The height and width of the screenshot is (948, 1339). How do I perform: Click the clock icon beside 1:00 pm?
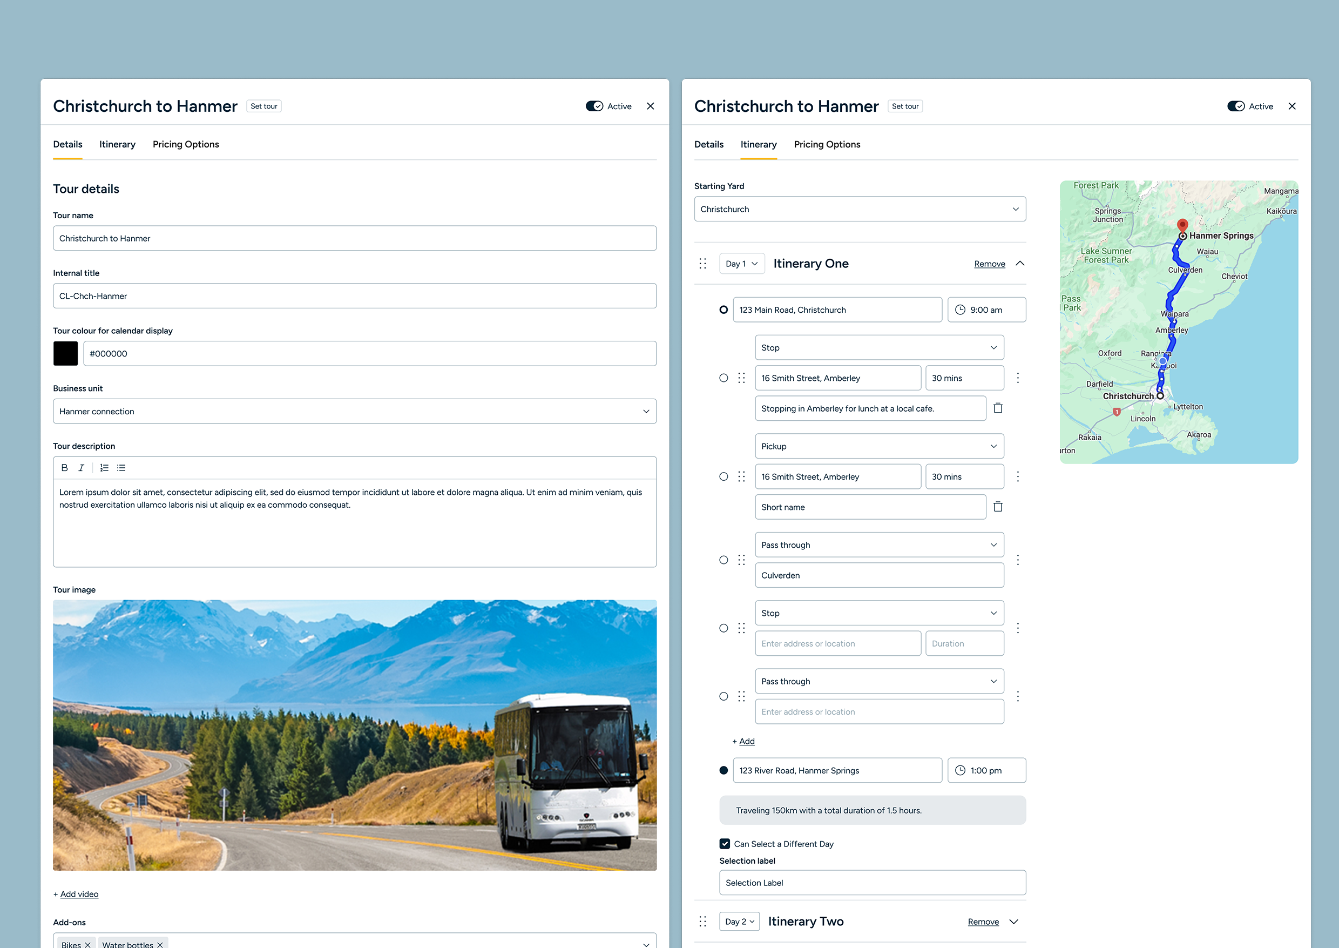[960, 770]
